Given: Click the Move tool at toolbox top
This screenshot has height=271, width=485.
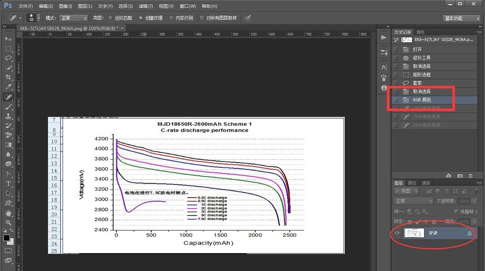Looking at the screenshot, I should (8, 39).
